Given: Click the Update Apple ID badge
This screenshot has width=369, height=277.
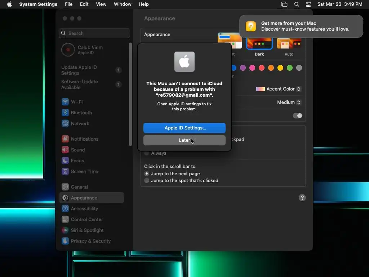Looking at the screenshot, I should (118, 70).
